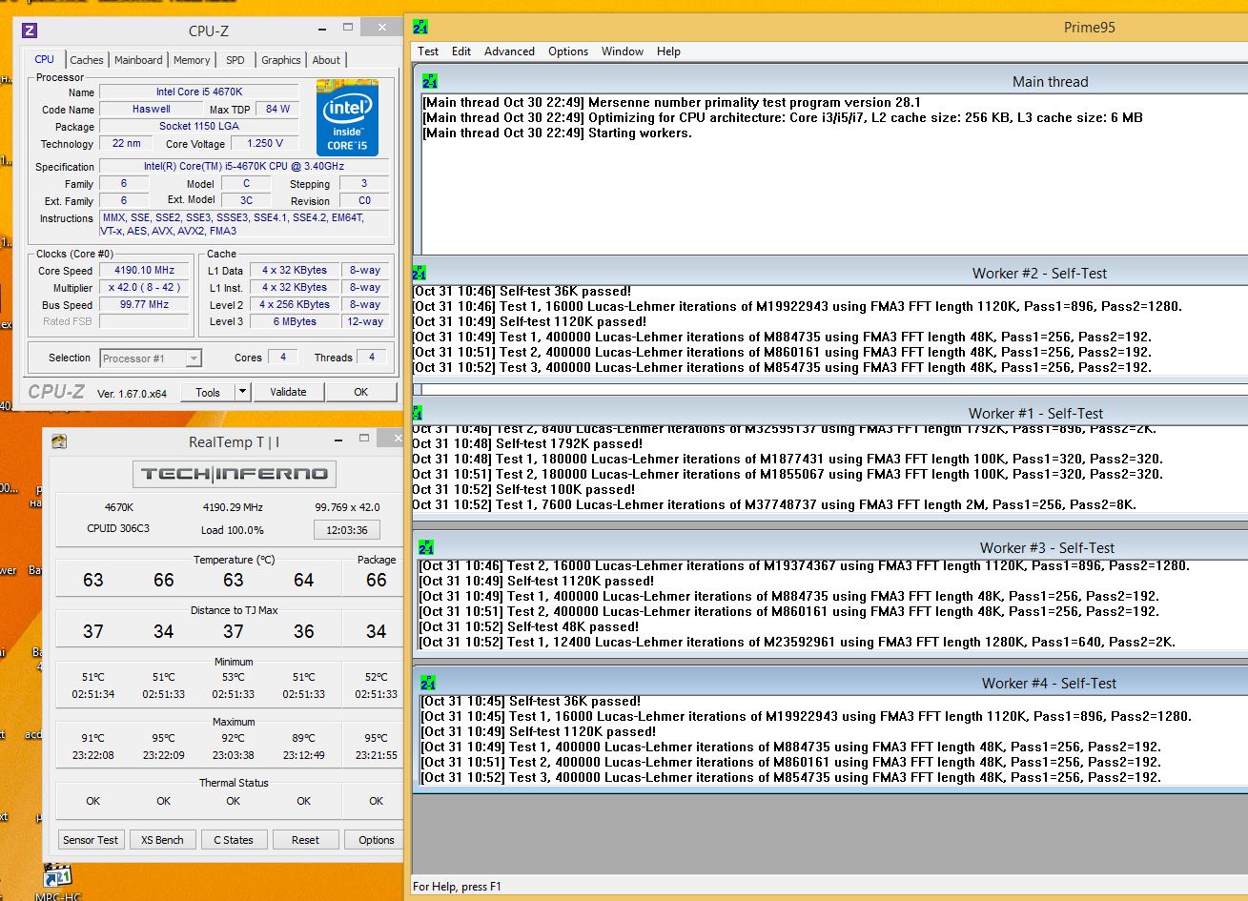Click the Validate button in CPU-Z

coord(288,392)
